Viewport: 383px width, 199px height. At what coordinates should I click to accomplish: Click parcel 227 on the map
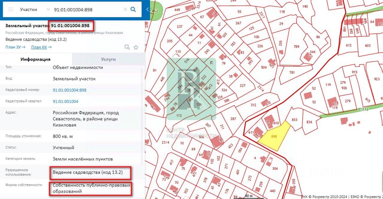click(242, 86)
